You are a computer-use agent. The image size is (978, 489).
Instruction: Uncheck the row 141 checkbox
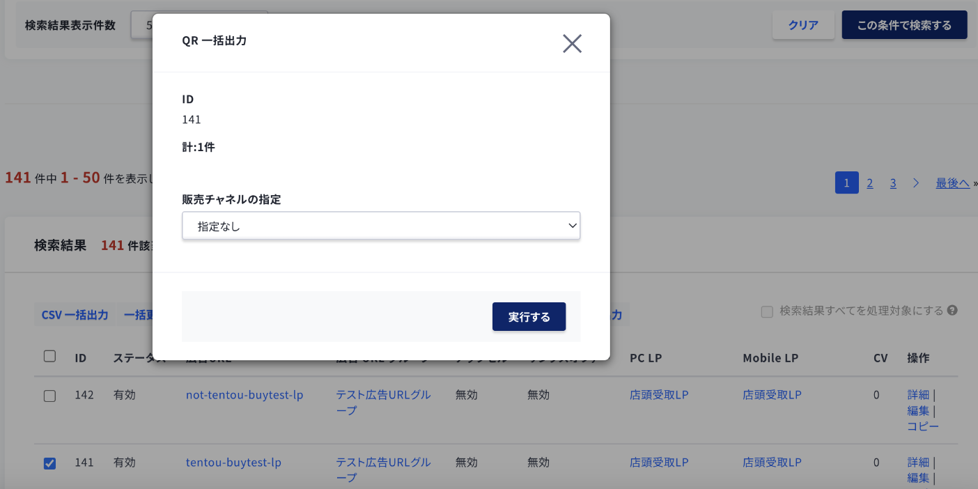49,463
